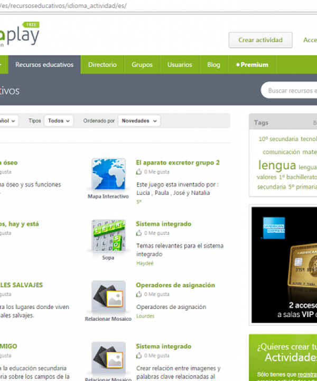
Task: Click the Educaplay logo
Action: point(20,34)
